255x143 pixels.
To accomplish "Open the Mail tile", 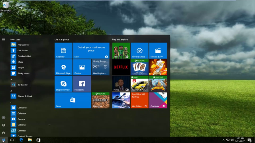I will [91, 50].
